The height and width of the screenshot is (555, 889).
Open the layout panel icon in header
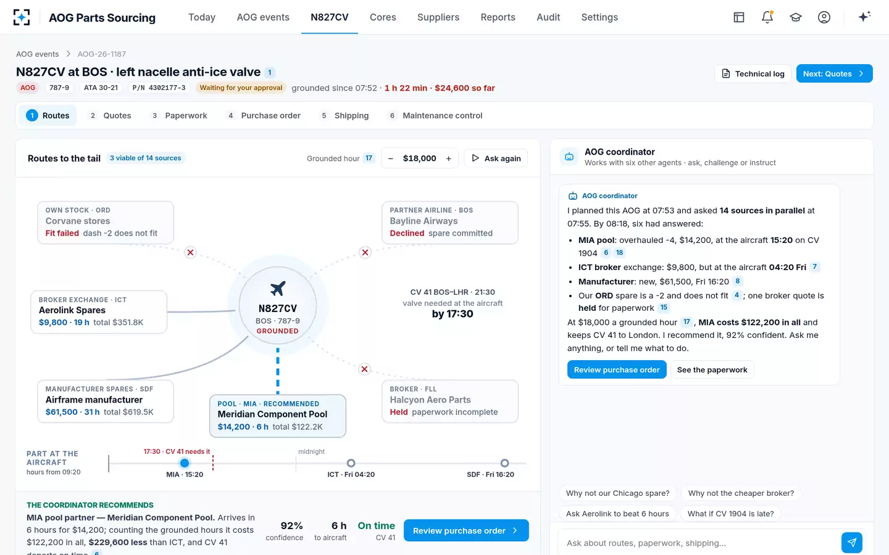coord(739,17)
